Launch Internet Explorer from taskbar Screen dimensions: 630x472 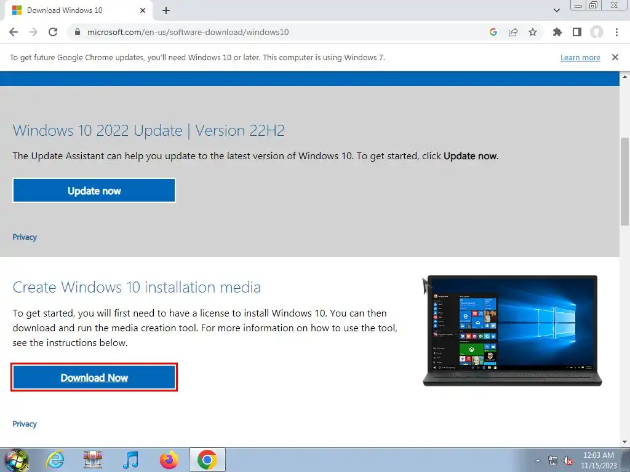coord(55,460)
